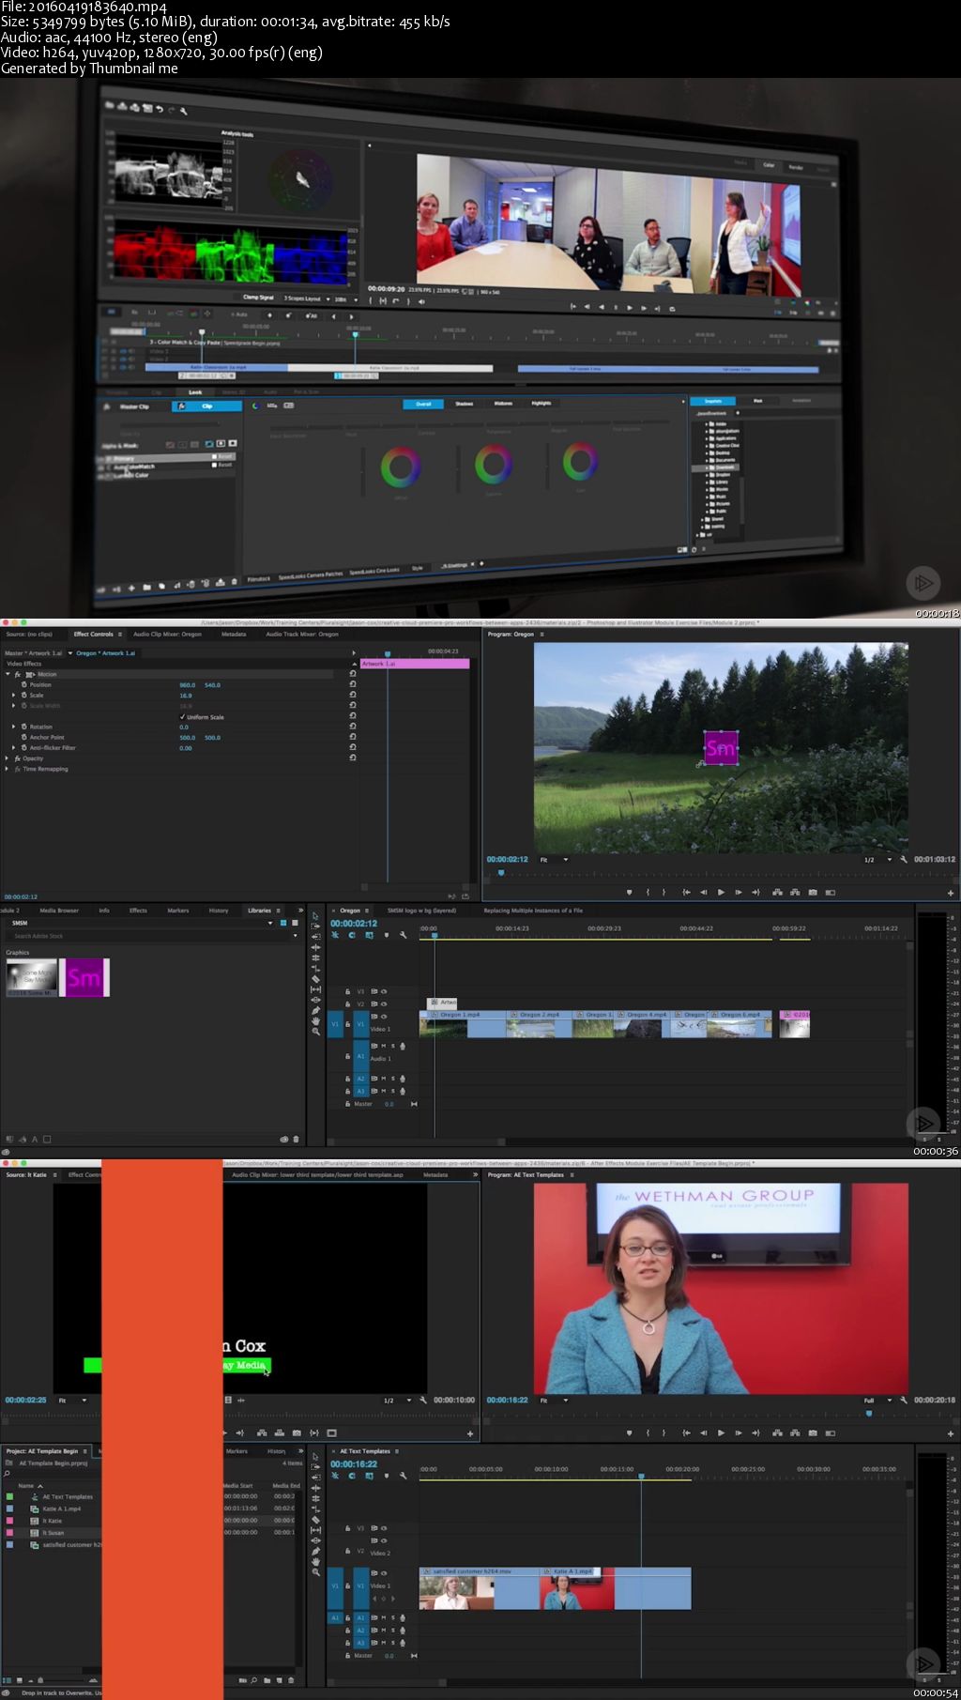
Task: Select the Track Select Forward tool by Oregon timeline
Action: pos(315,926)
